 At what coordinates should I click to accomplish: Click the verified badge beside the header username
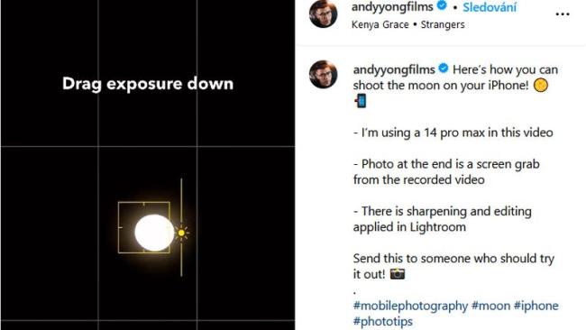pos(442,5)
